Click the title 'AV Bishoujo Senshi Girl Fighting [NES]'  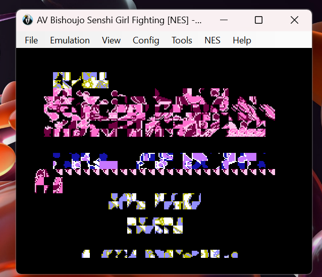pos(113,20)
